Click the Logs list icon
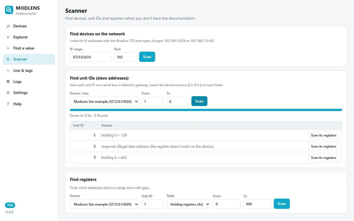The height and width of the screenshot is (221, 354). (x=8, y=81)
